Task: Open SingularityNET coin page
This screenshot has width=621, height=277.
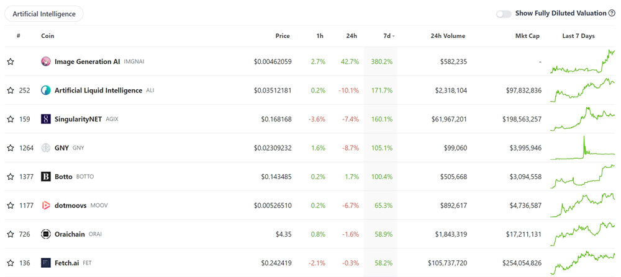Action: (x=78, y=119)
